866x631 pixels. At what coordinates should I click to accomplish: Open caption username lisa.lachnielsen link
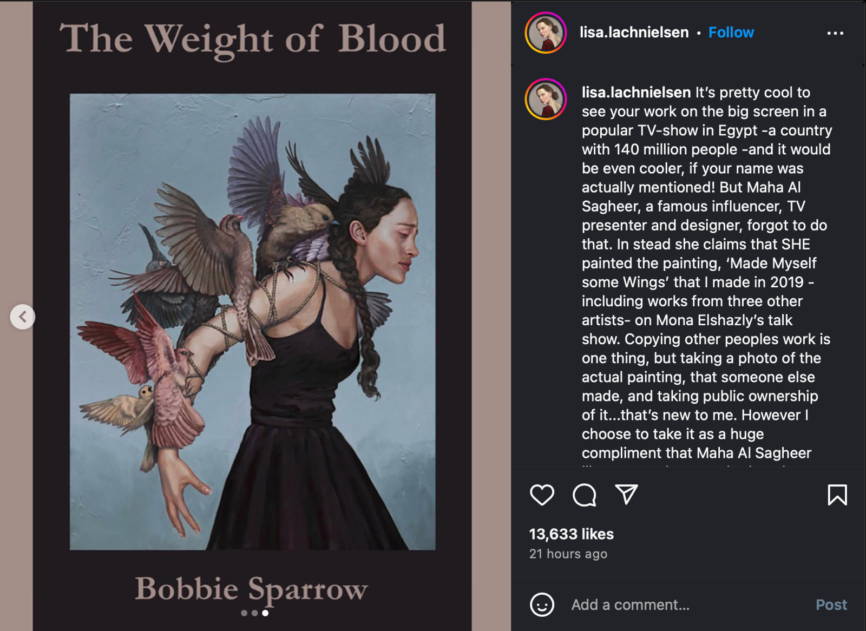[x=636, y=93]
